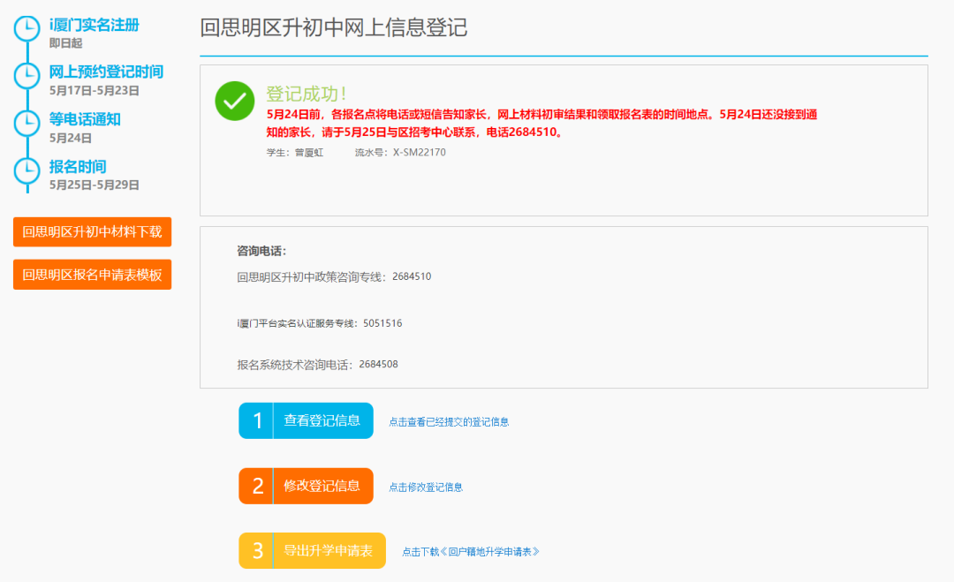954x582 pixels.
Task: Select the 网上预约登记时间 timeline step title
Action: [106, 72]
